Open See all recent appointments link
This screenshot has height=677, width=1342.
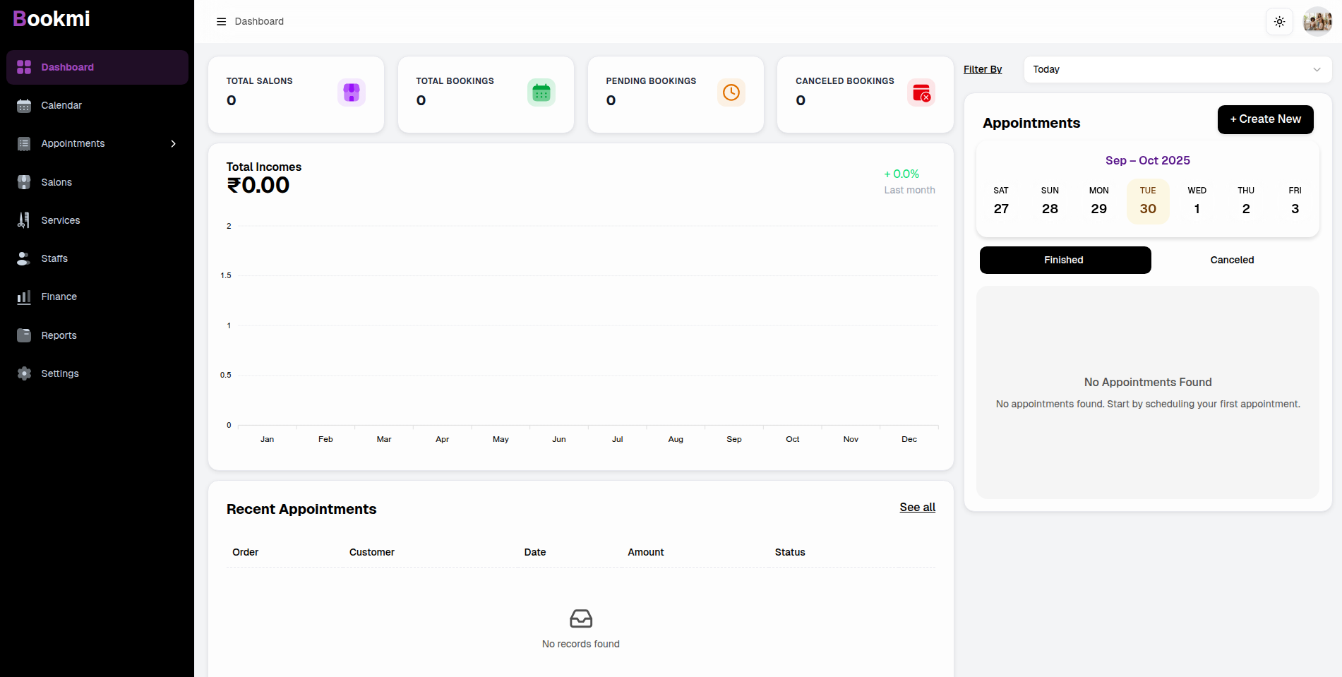(x=917, y=507)
